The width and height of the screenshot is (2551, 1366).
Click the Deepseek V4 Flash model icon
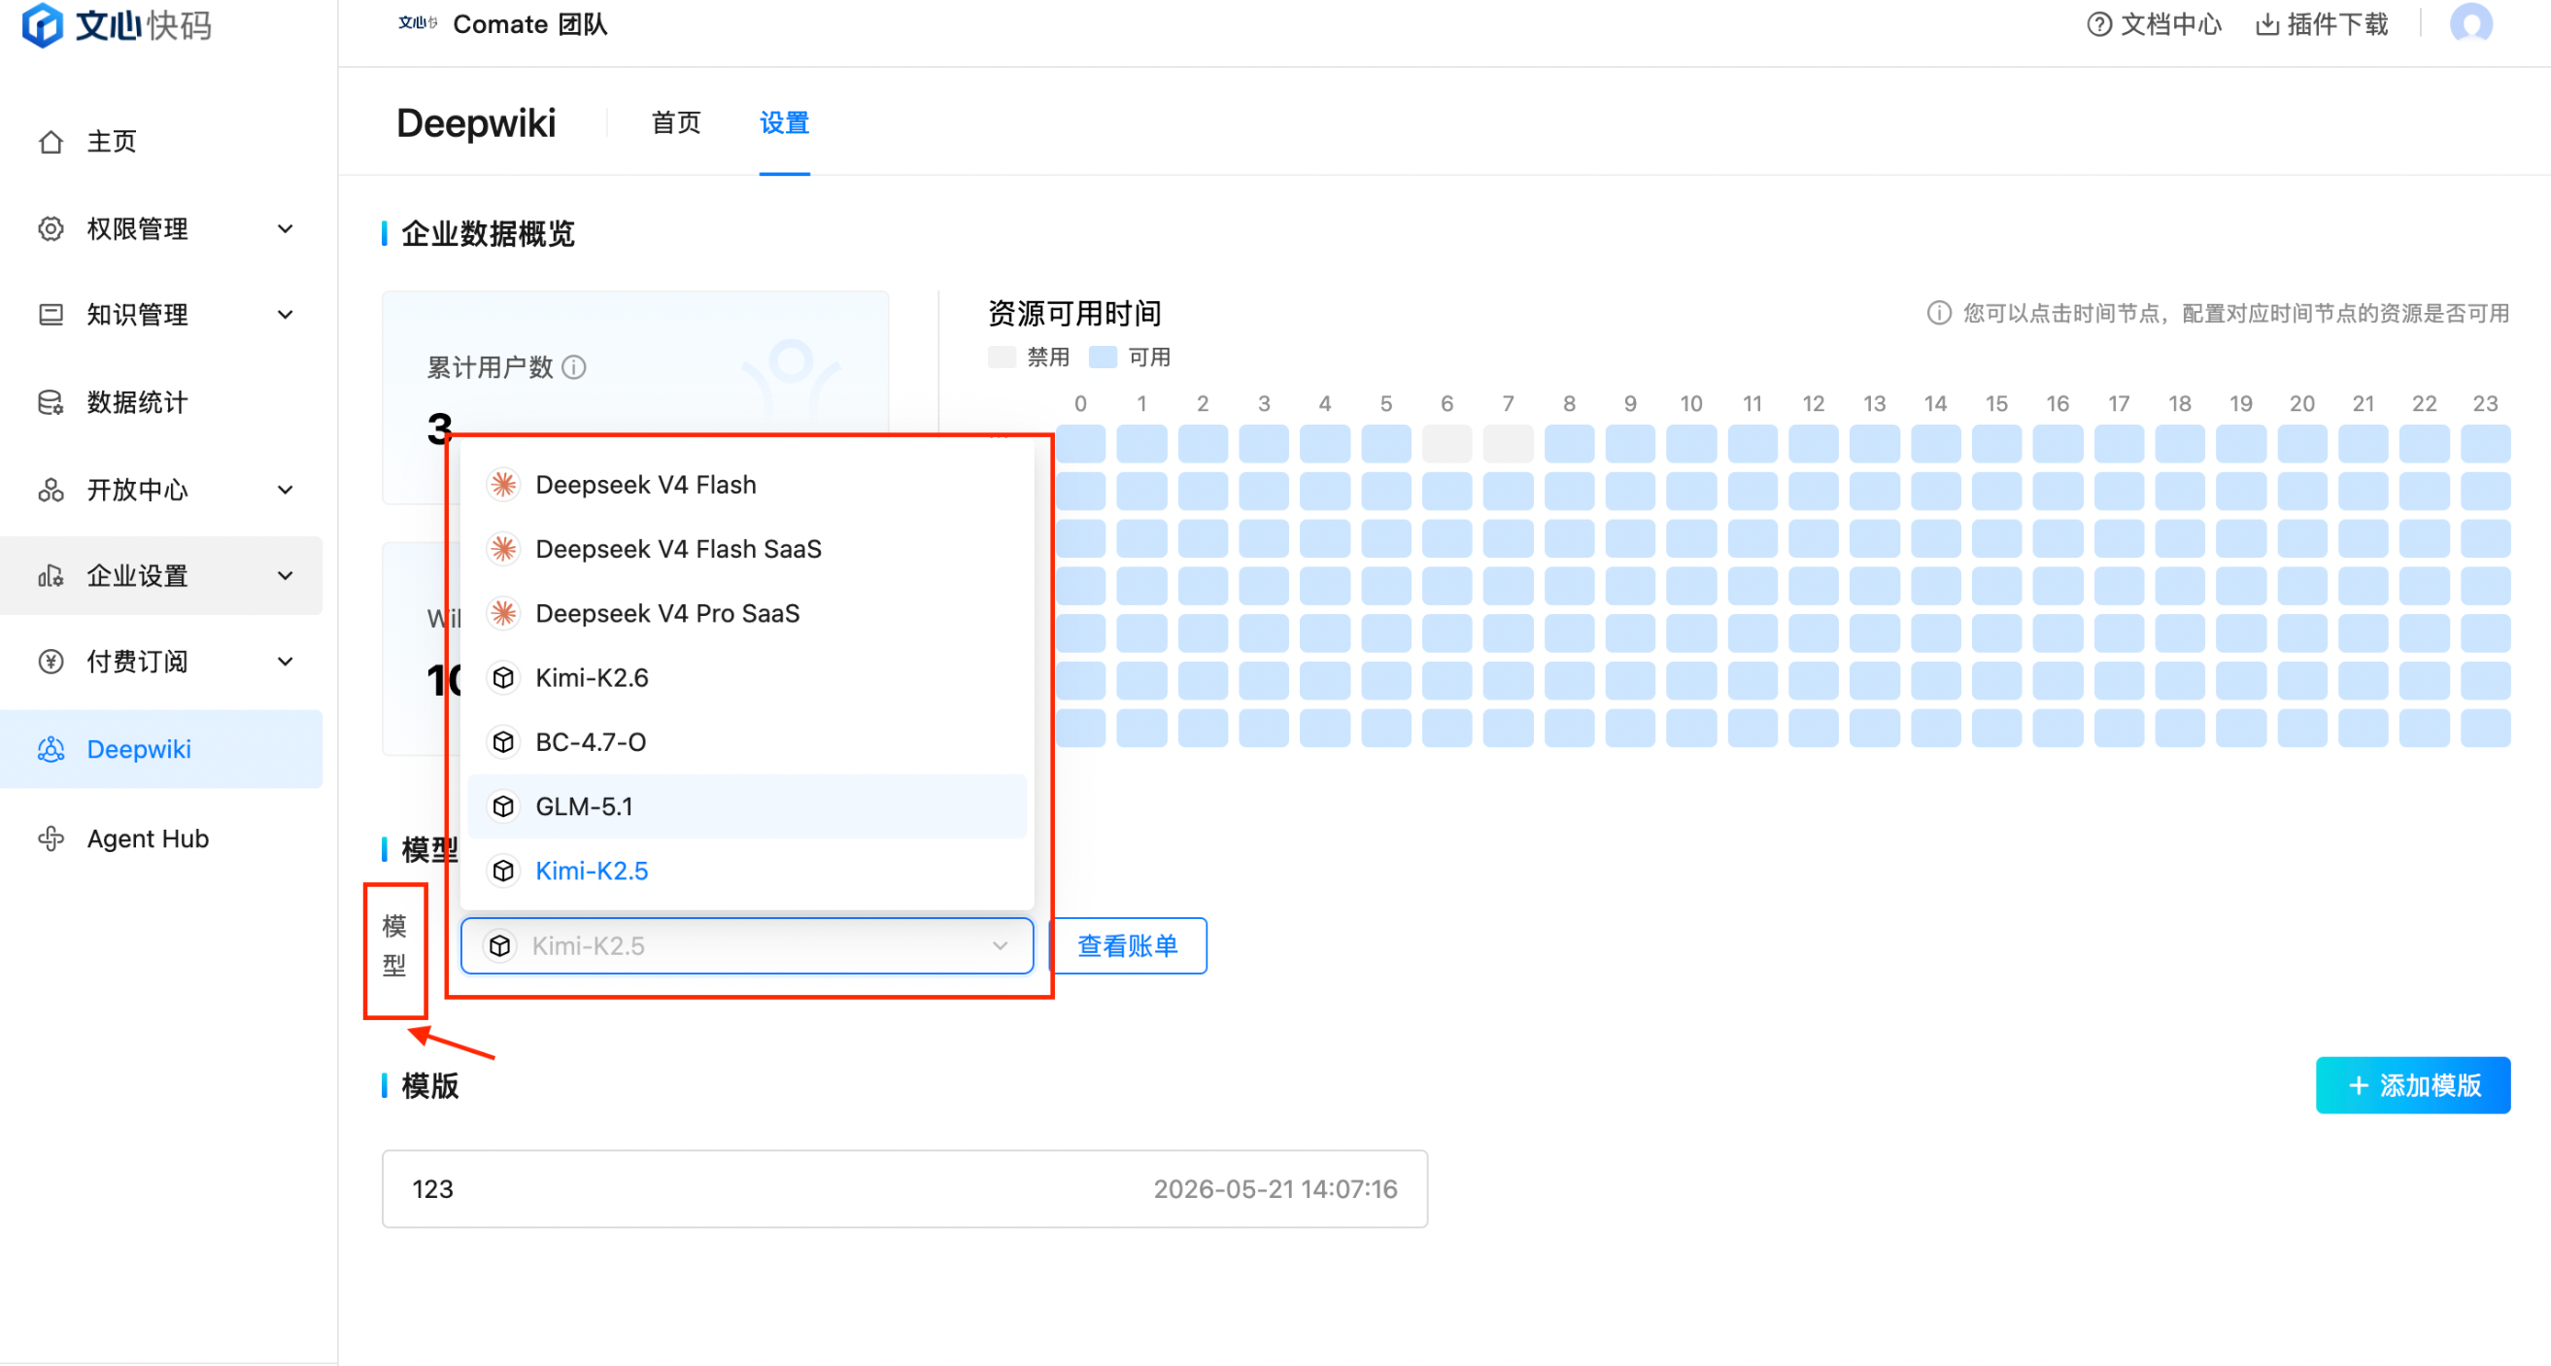pos(503,485)
